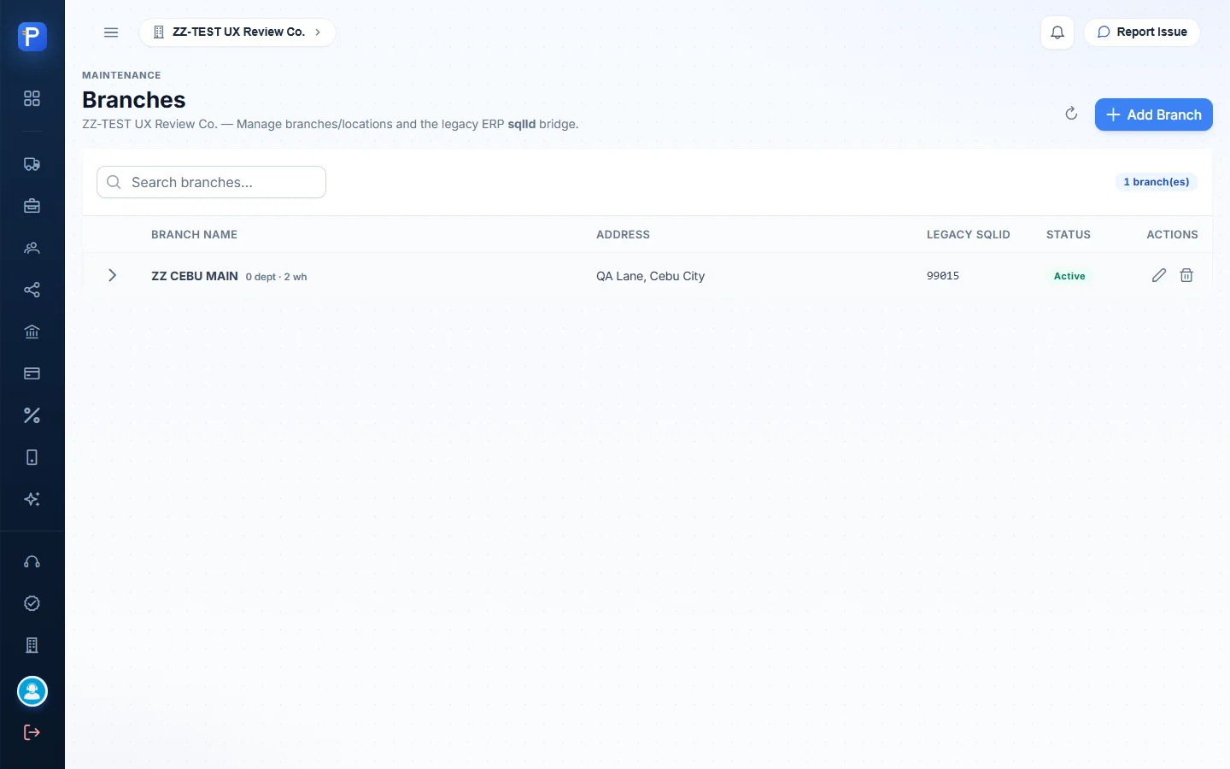Open the notifications bell
Viewport: 1230px width, 769px height.
tap(1057, 32)
